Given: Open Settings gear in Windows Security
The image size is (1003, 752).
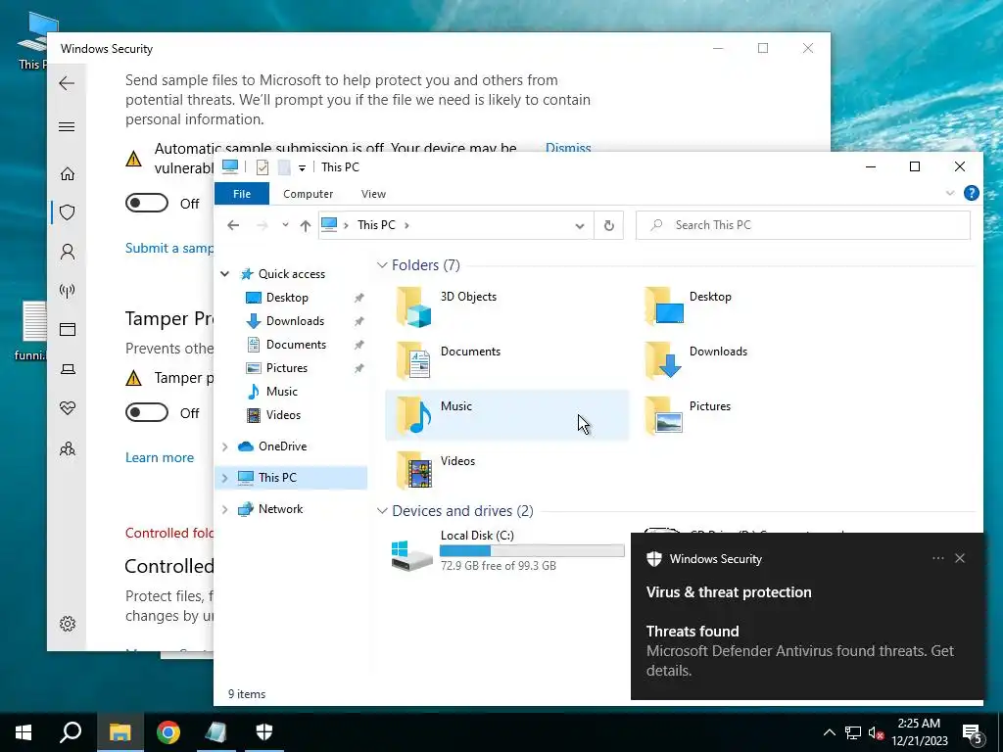Looking at the screenshot, I should coord(68,624).
